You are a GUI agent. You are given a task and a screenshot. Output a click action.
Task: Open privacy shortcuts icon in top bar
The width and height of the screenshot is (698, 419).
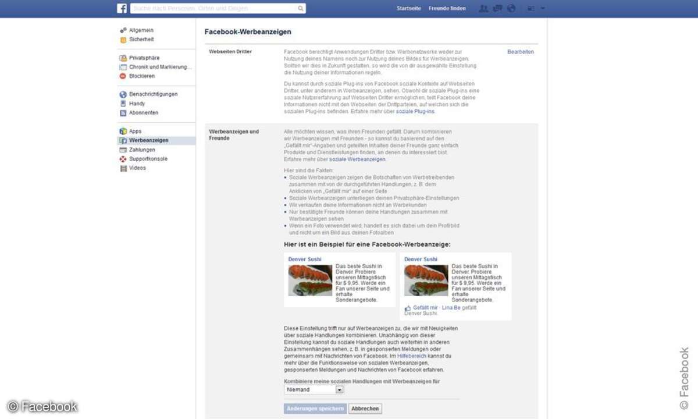530,8
